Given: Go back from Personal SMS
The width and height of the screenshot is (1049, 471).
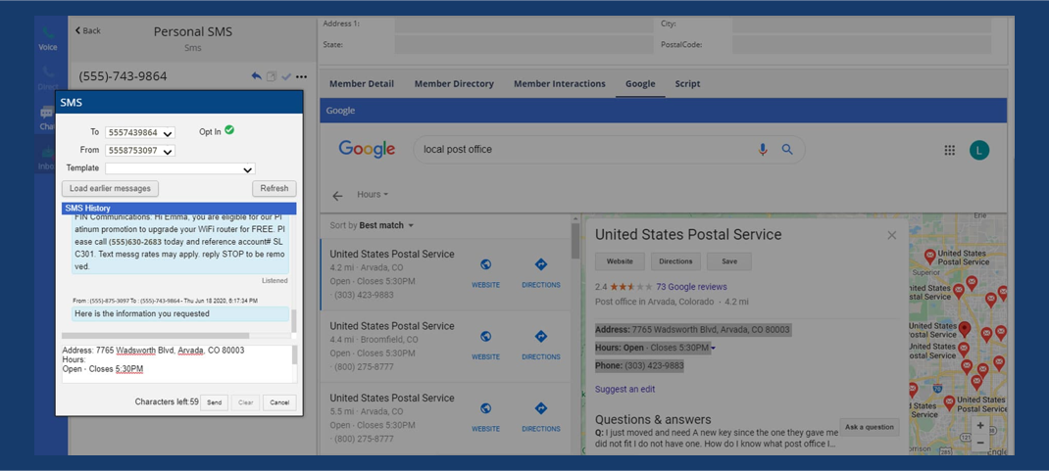Looking at the screenshot, I should (x=87, y=30).
